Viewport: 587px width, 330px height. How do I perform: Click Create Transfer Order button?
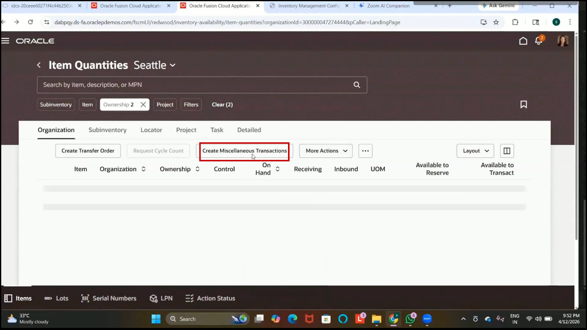click(88, 151)
